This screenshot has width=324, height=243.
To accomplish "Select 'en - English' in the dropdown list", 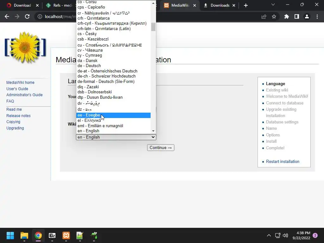I will pos(113,131).
